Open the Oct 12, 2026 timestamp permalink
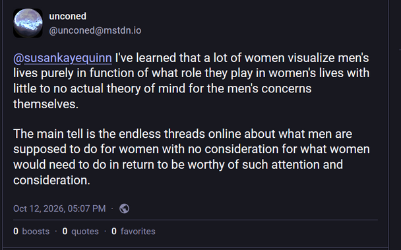The image size is (401, 250). 59,208
